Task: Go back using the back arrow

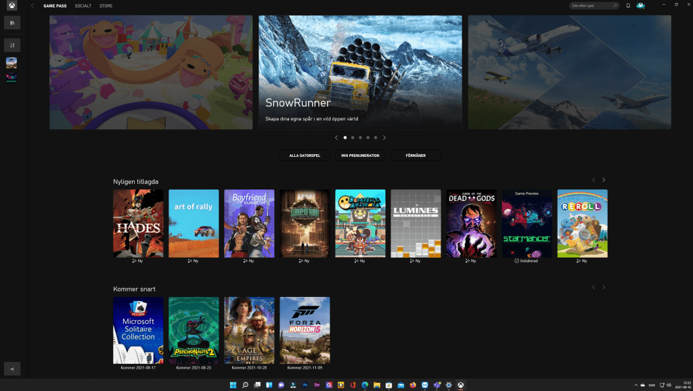Action: tap(32, 5)
